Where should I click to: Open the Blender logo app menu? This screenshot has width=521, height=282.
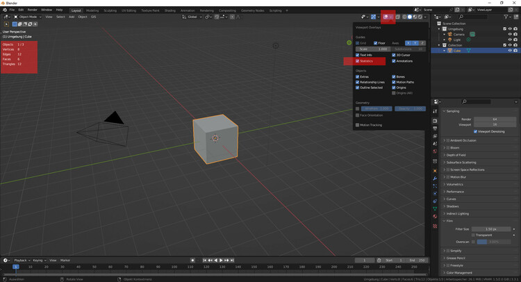5,10
